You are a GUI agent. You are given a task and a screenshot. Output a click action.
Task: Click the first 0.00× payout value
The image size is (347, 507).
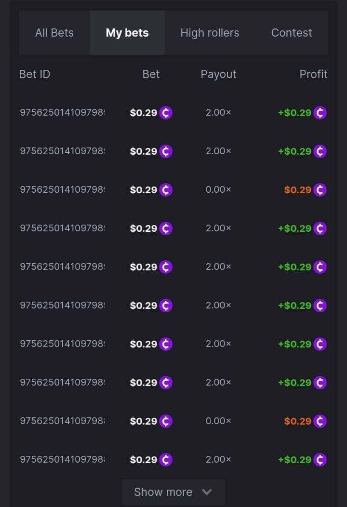coord(218,190)
